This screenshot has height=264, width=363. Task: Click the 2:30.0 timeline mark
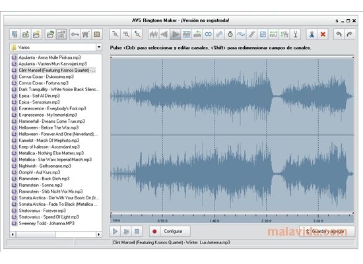click(267, 221)
